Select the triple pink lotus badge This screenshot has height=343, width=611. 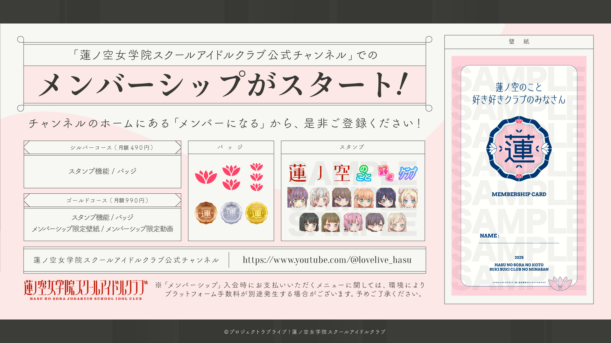pos(256,177)
